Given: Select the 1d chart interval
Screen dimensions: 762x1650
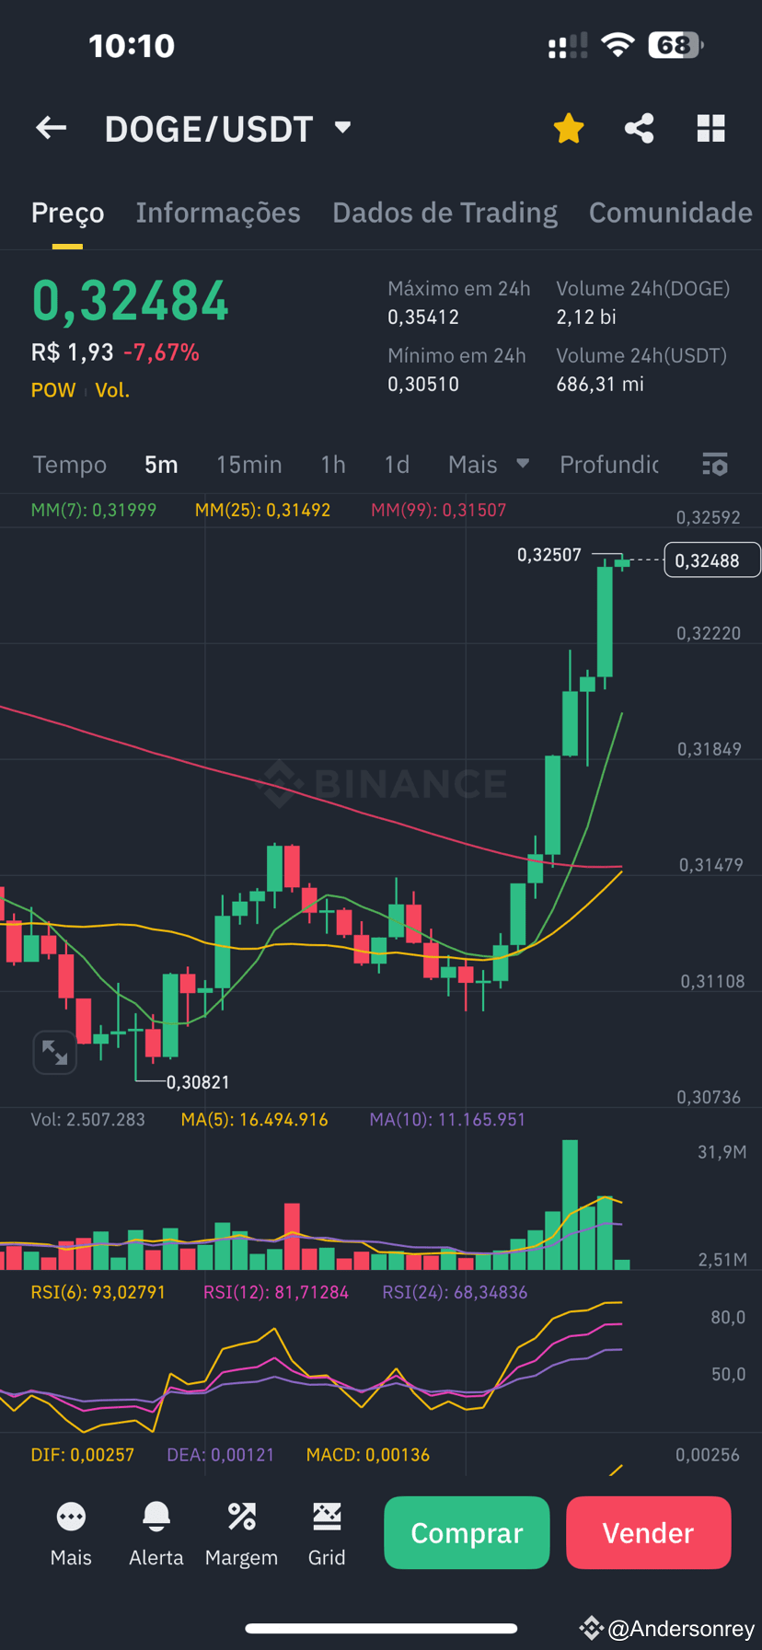Looking at the screenshot, I should [x=397, y=465].
